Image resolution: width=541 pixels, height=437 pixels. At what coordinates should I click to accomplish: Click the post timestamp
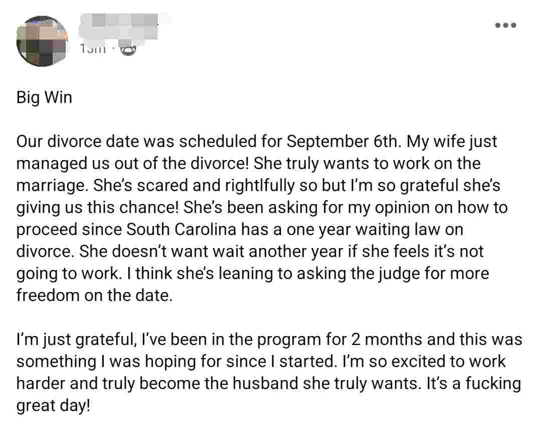[93, 49]
